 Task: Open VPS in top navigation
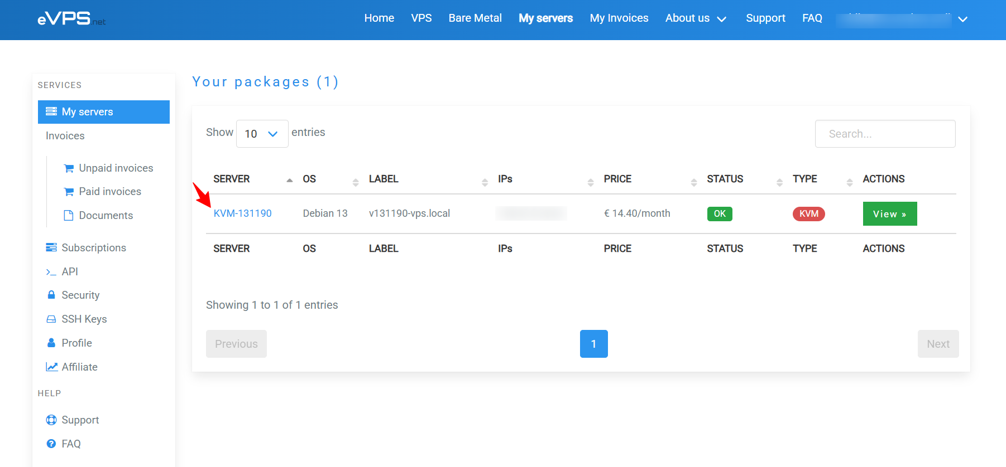[x=421, y=18]
